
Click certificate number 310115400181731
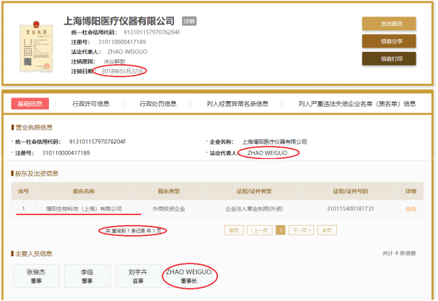tap(350, 209)
